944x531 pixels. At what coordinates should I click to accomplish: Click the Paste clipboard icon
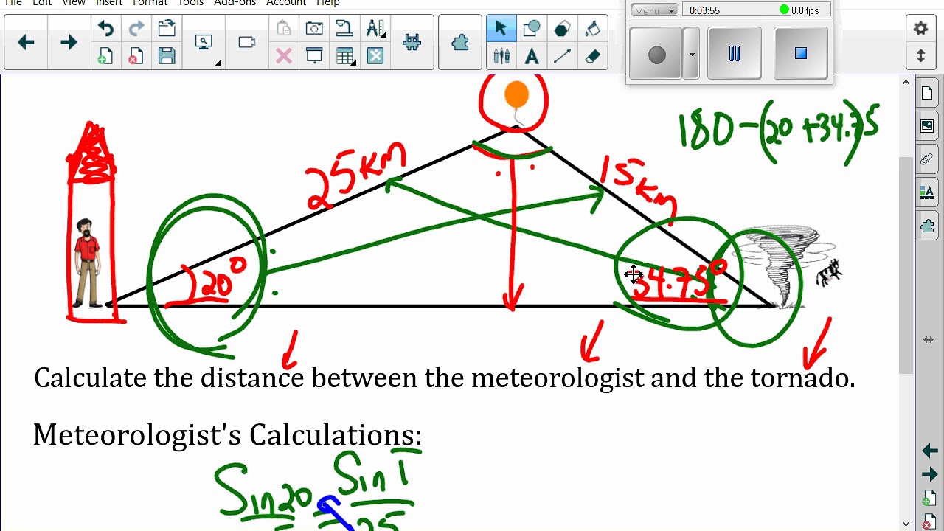pyautogui.click(x=284, y=29)
